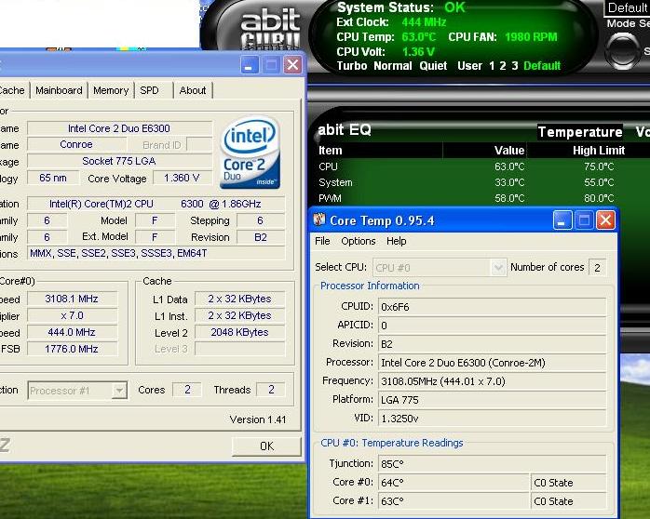Select User profile 3 in abit Guru
The height and width of the screenshot is (519, 650).
tap(514, 66)
